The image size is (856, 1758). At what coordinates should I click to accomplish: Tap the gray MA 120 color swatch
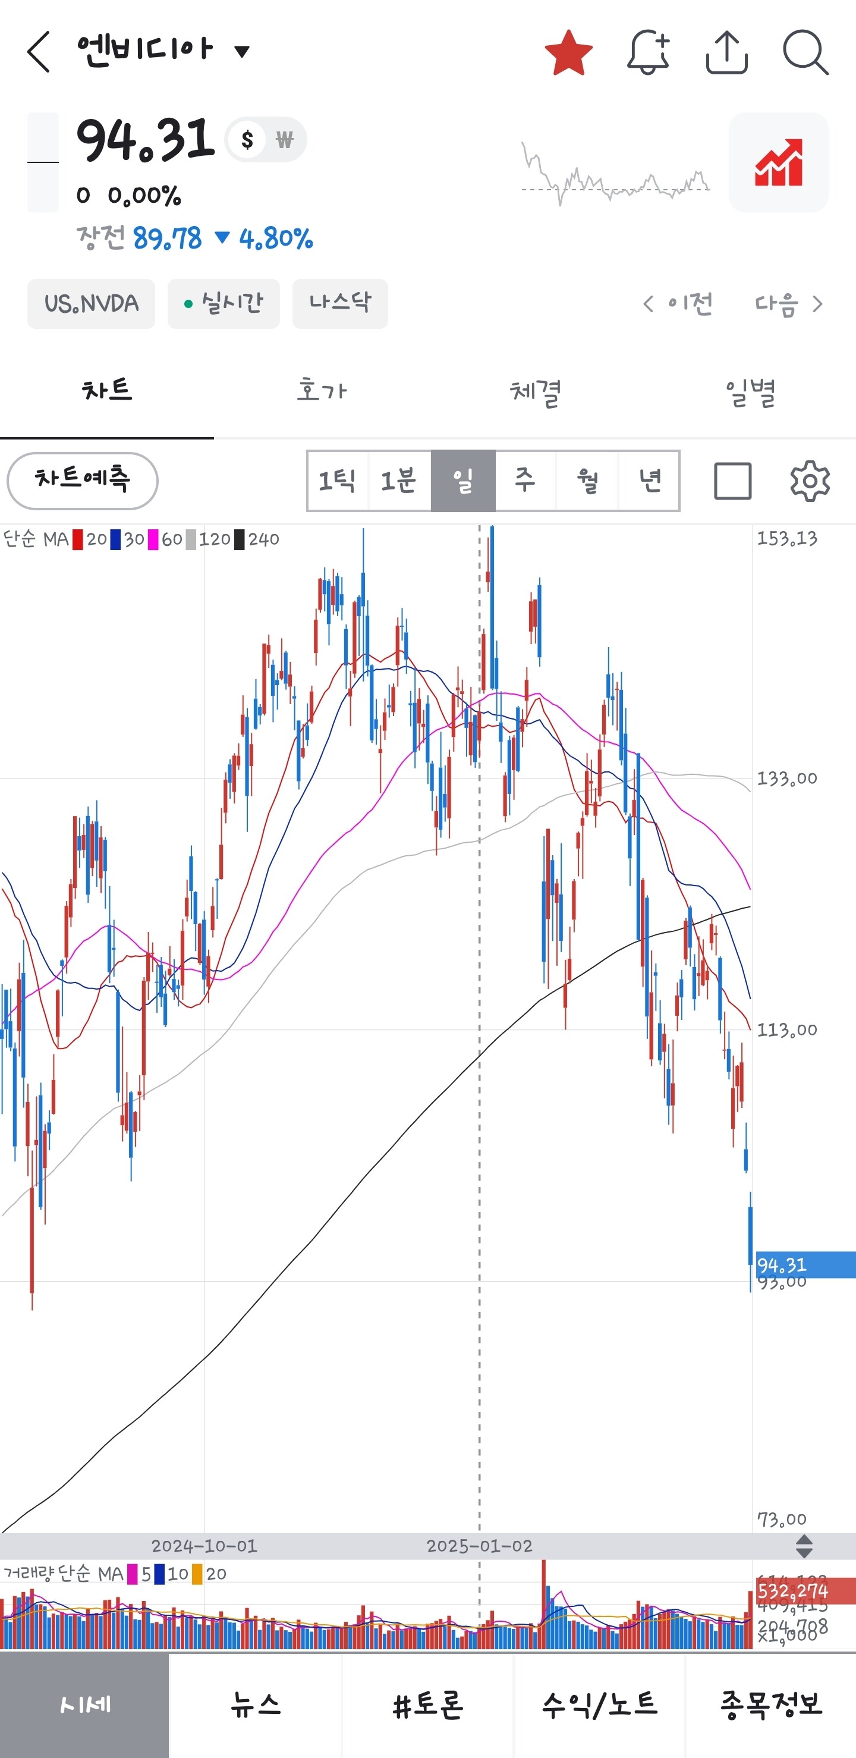[x=191, y=540]
